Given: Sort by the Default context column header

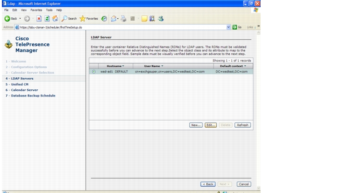Looking at the screenshot, I should [x=233, y=66].
